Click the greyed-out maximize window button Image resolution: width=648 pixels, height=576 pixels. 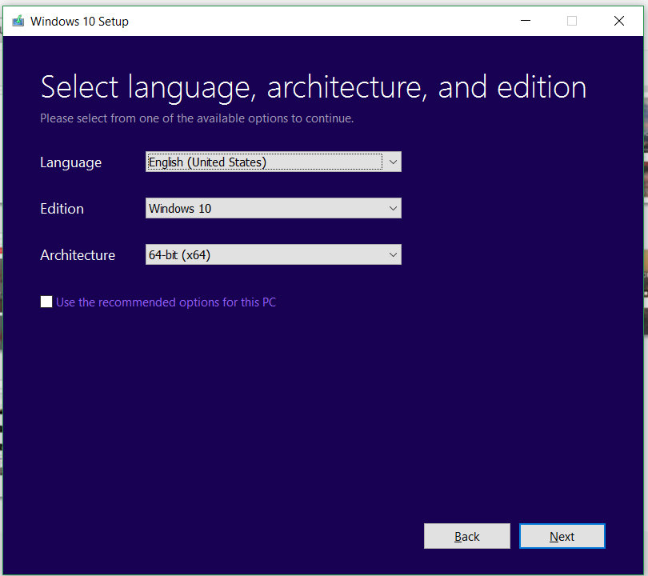click(572, 22)
